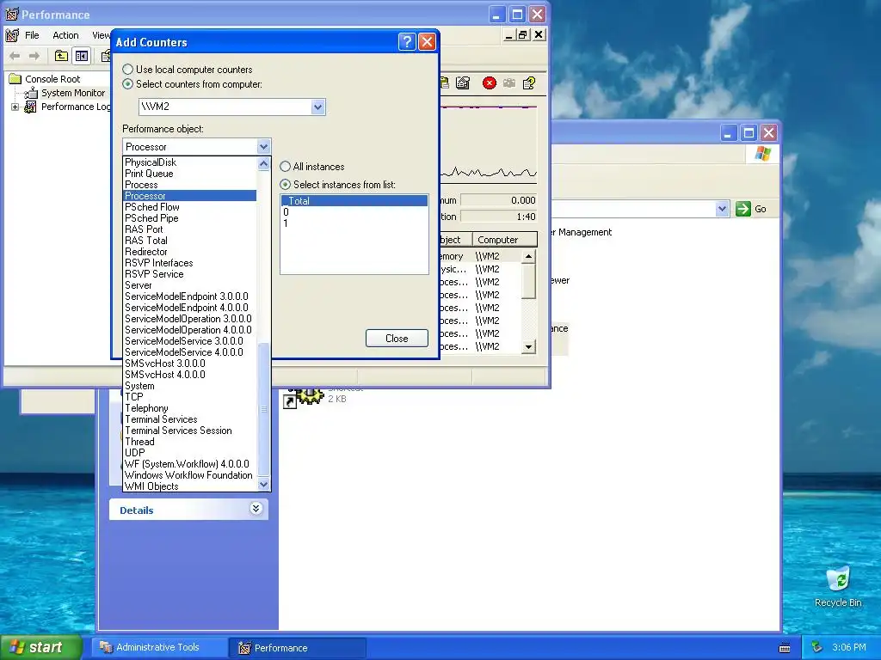Screen dimensions: 881x660
Task: Expand the Performance Logs tree node
Action: 15,107
